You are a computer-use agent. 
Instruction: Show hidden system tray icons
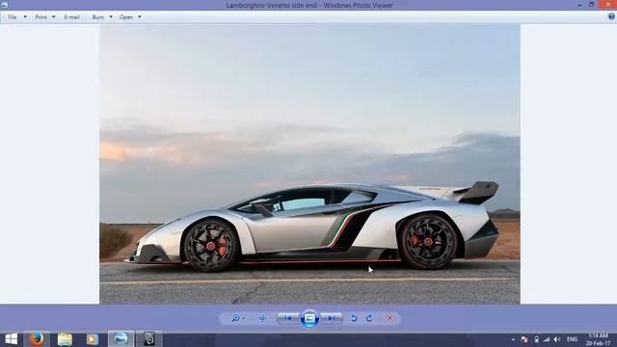click(x=513, y=339)
